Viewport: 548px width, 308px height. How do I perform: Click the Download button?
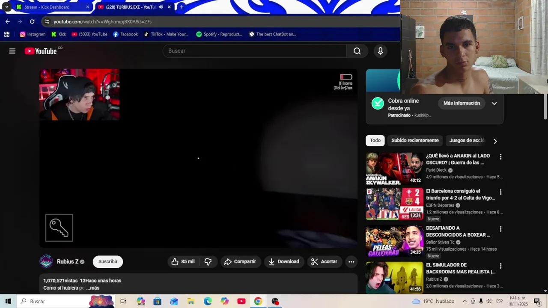click(x=284, y=261)
